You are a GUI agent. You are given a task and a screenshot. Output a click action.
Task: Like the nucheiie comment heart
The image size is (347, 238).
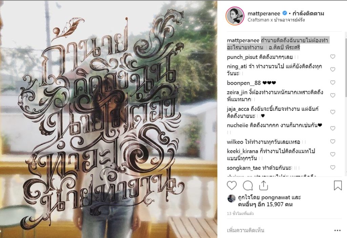point(333,128)
